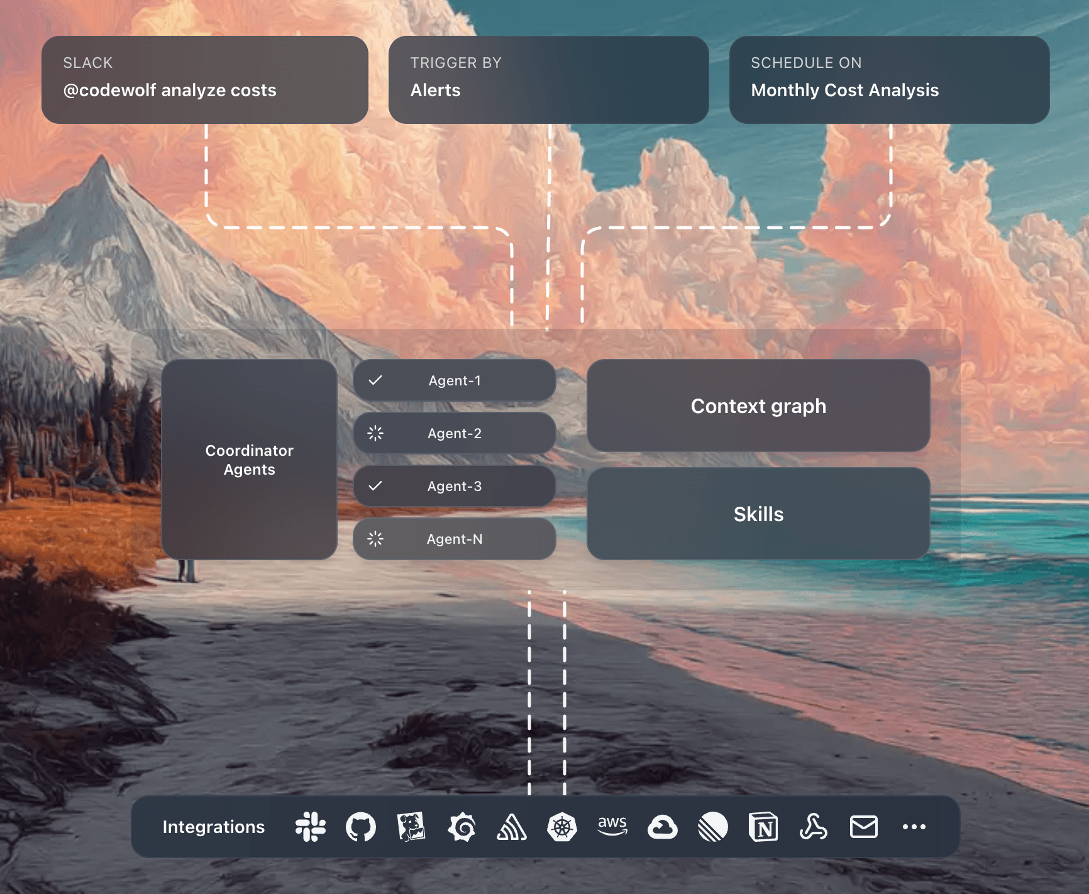Select the Notion integration icon
The height and width of the screenshot is (894, 1089).
click(762, 826)
